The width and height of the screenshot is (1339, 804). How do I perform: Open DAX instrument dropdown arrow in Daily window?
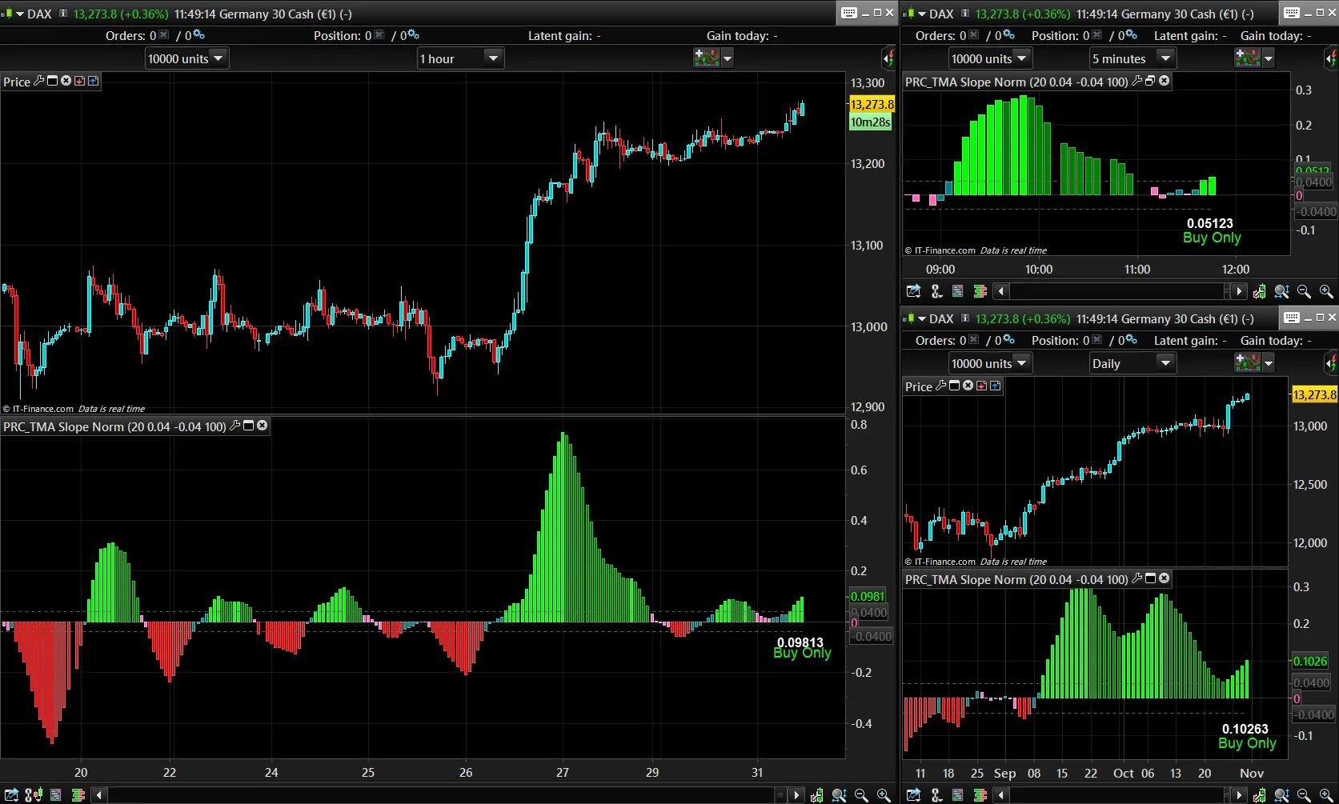[x=921, y=318]
